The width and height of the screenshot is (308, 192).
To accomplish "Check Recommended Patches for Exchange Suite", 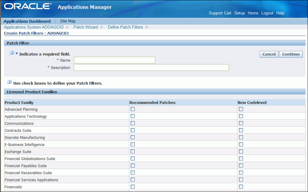I will tap(133, 152).
